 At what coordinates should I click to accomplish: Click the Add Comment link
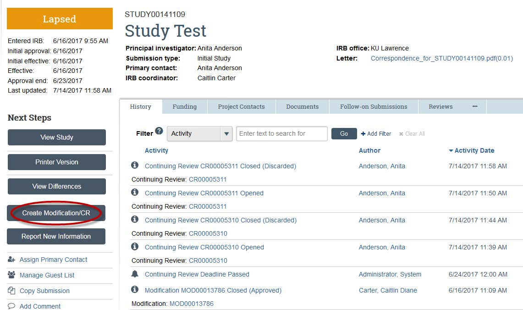point(40,306)
